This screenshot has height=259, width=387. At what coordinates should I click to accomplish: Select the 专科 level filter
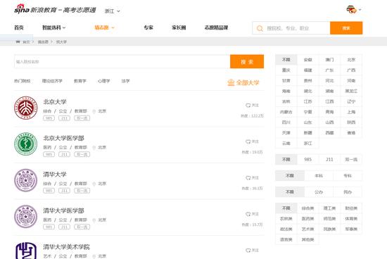(x=348, y=176)
